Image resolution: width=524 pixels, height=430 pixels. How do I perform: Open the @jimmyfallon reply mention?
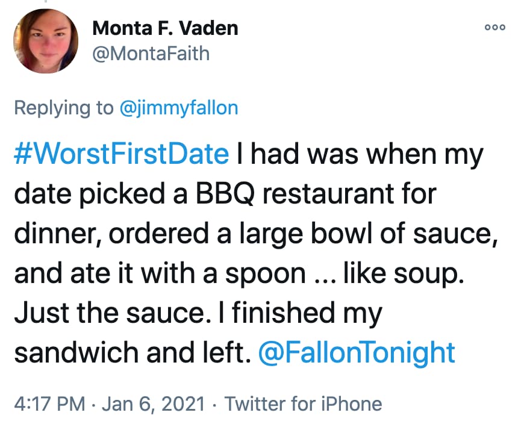pyautogui.click(x=178, y=108)
